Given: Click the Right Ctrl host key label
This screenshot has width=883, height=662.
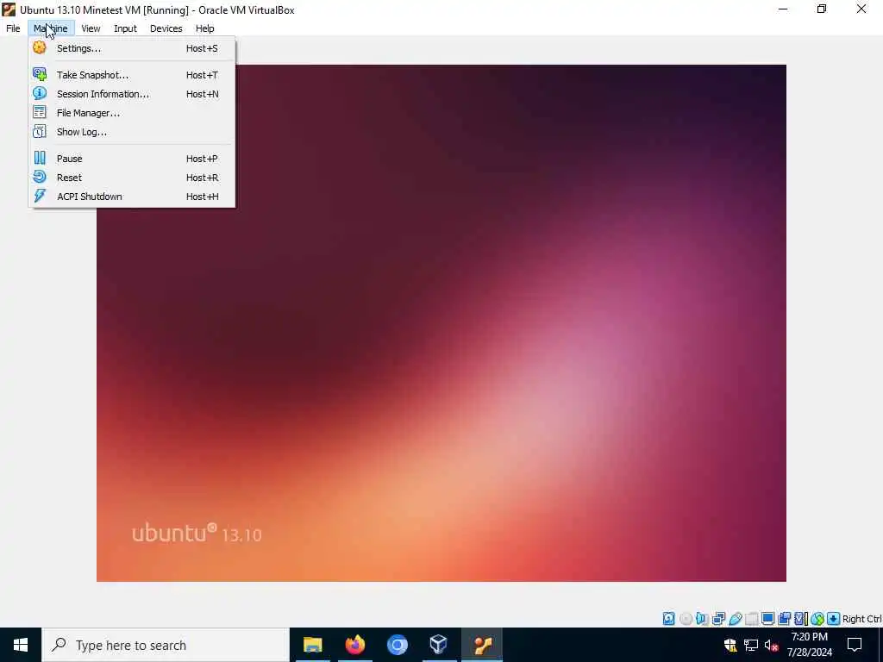Looking at the screenshot, I should (861, 619).
